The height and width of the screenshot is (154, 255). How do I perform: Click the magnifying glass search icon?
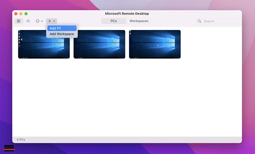tap(199, 21)
